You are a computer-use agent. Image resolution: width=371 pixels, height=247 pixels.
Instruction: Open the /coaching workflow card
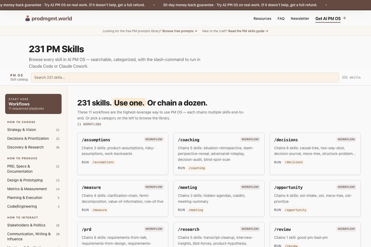point(219,154)
